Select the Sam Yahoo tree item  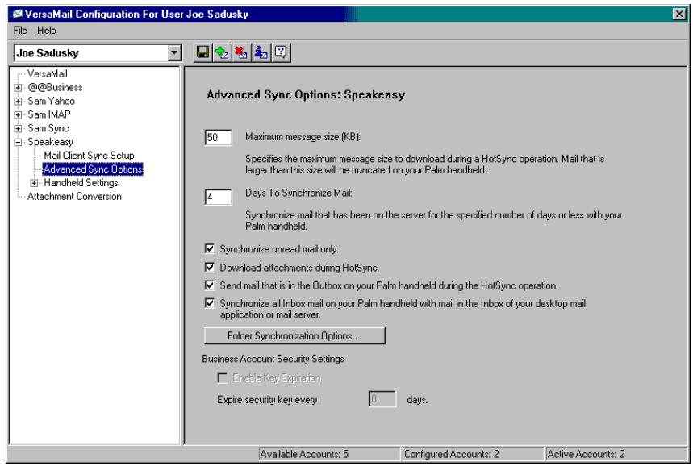click(52, 101)
